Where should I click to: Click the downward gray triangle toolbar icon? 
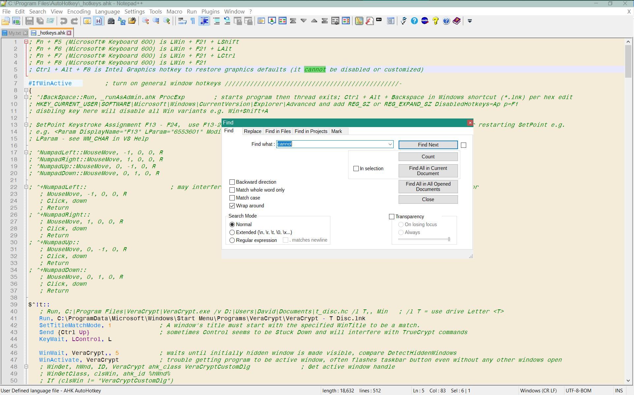click(304, 21)
